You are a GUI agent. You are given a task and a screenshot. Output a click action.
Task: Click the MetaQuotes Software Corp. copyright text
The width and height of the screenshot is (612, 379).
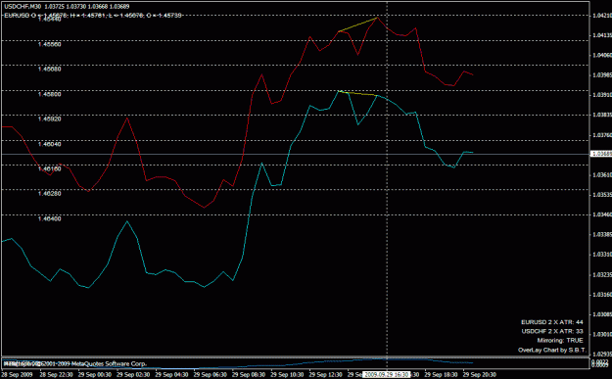coord(75,363)
